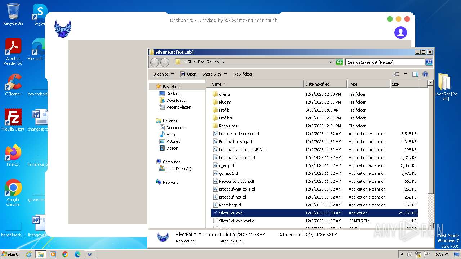Open the Start menu
This screenshot has width=461, height=259.
[x=10, y=254]
